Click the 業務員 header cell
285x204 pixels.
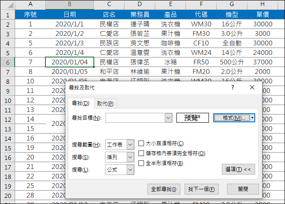click(x=140, y=15)
